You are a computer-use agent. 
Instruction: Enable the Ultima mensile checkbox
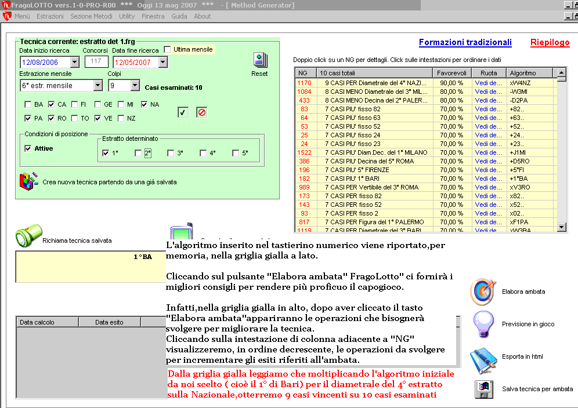pos(168,50)
